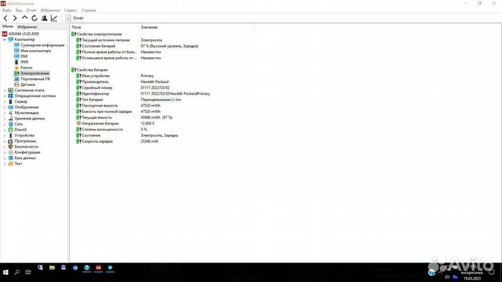Refresh the current page
The height and width of the screenshot is (282, 502).
click(x=34, y=18)
